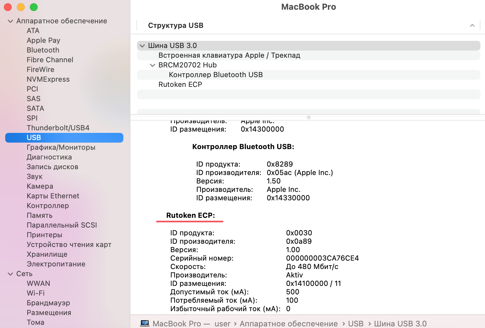This screenshot has width=485, height=328.
Task: Open the SATA sidebar entry
Action: click(x=35, y=109)
